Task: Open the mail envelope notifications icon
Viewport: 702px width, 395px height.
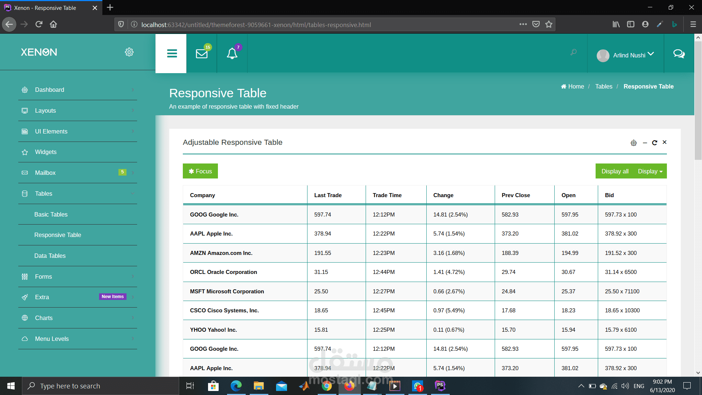Action: click(201, 54)
